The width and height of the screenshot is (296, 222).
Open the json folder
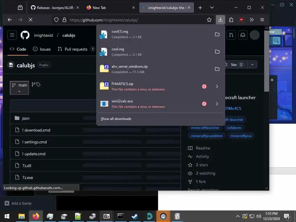pyautogui.click(x=26, y=118)
